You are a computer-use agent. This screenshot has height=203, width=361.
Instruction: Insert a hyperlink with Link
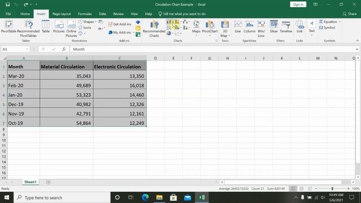click(x=300, y=27)
